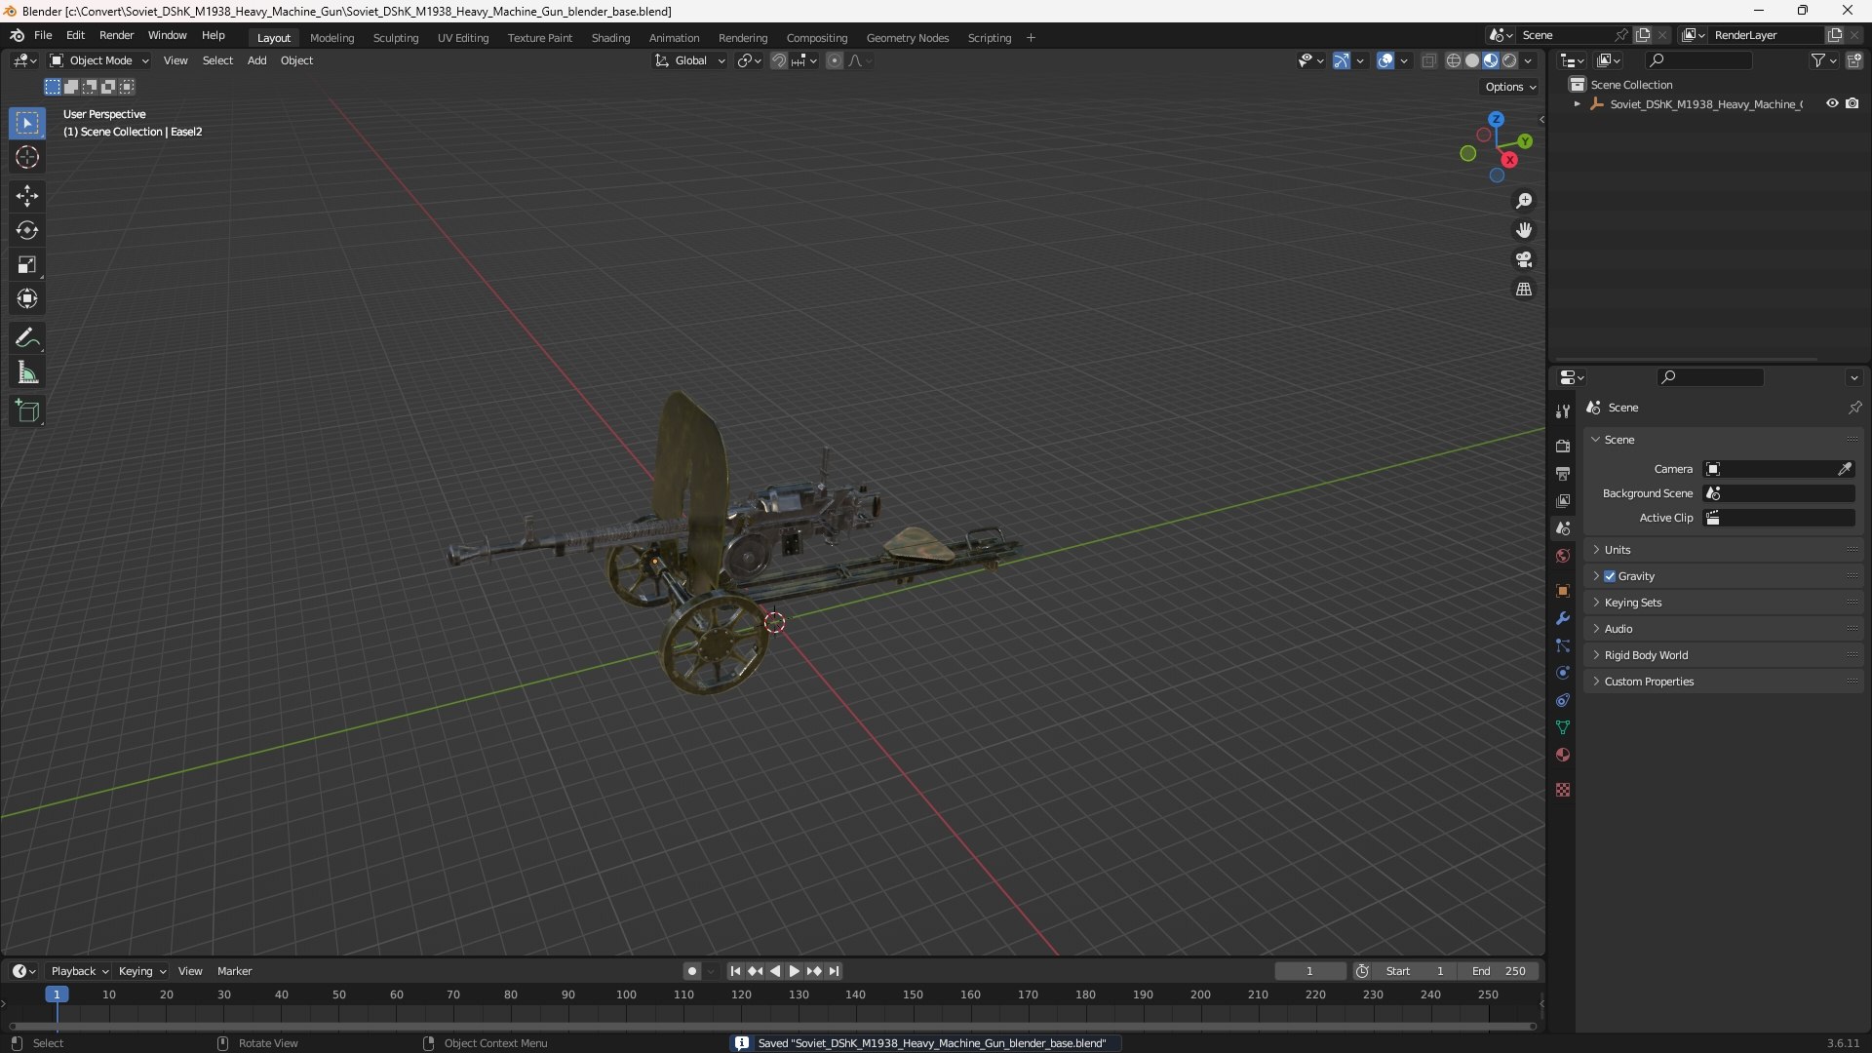
Task: Click the play animation button
Action: (x=794, y=971)
